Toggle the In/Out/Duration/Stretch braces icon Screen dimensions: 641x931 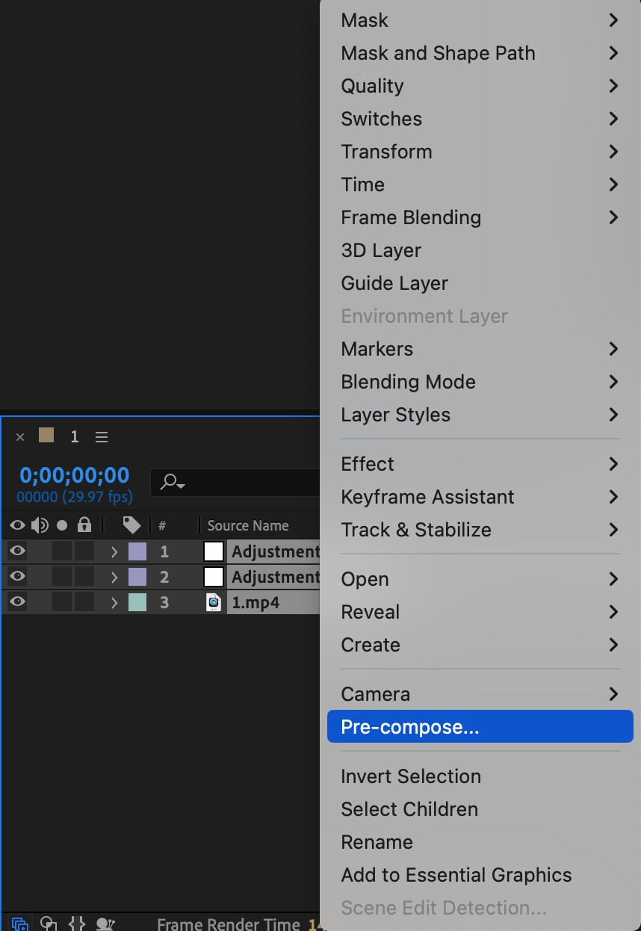click(77, 924)
